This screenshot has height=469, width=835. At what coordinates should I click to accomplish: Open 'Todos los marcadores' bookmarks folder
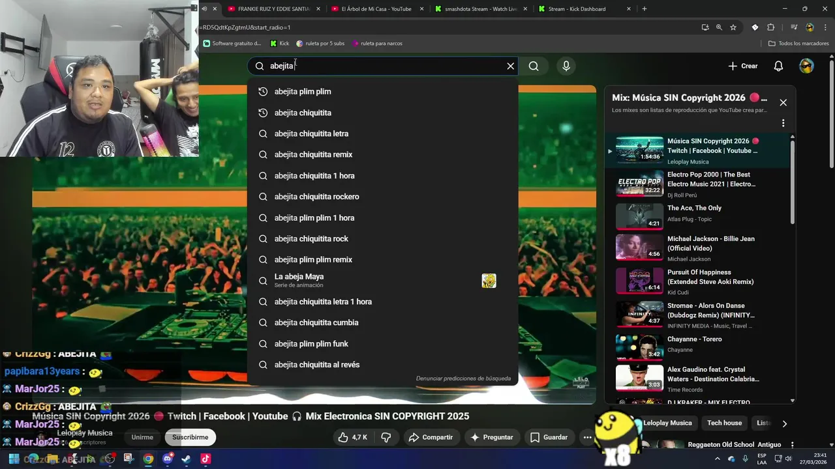click(x=798, y=44)
